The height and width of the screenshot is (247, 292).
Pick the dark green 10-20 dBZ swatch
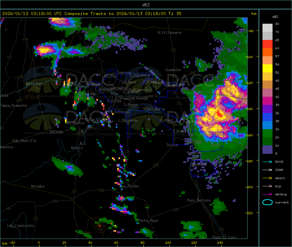(267, 142)
